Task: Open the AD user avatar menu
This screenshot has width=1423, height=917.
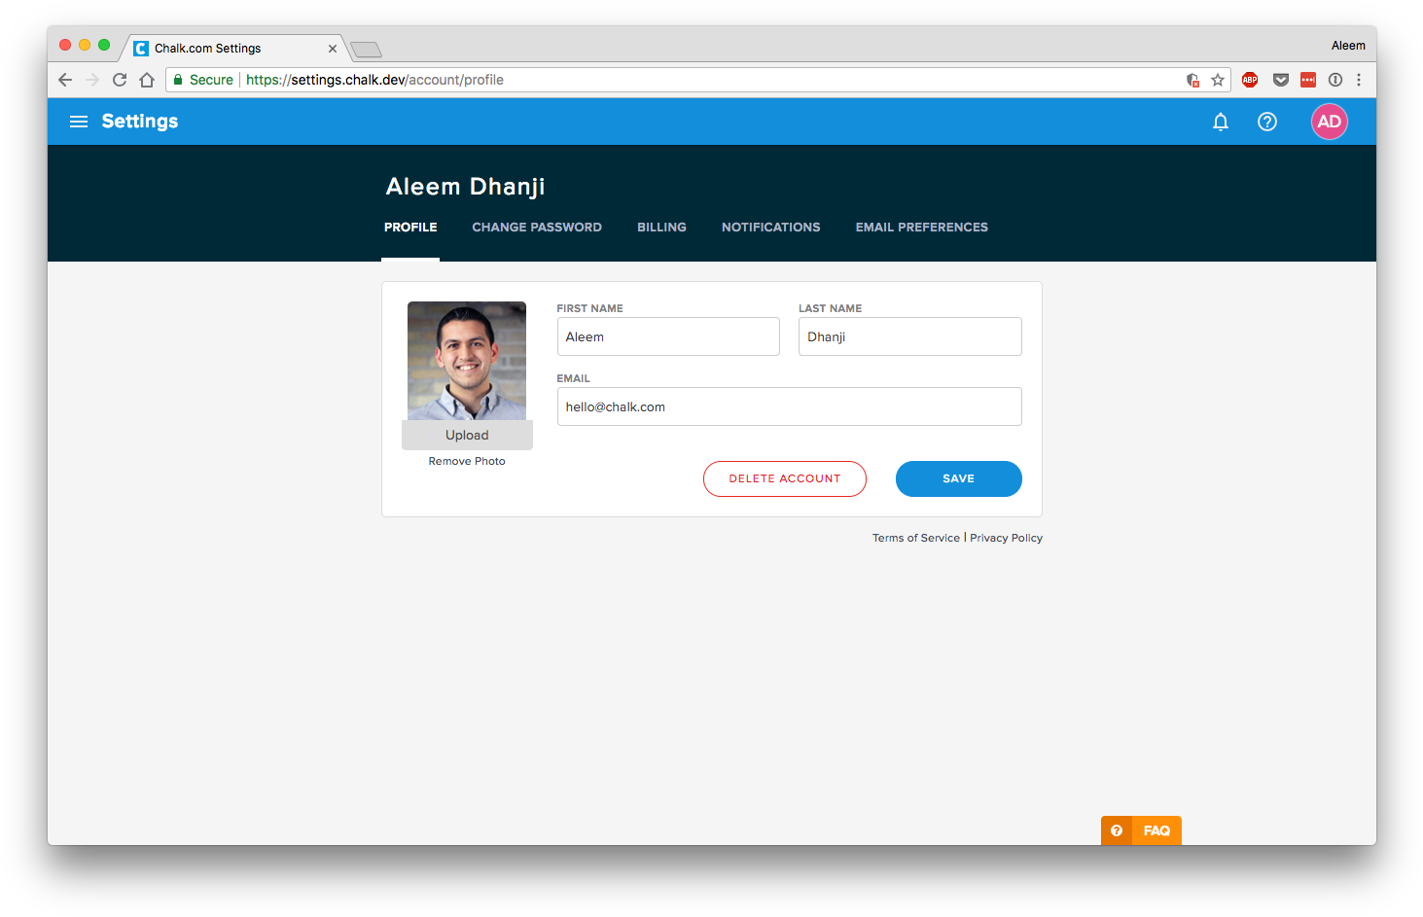Action: pos(1329,122)
